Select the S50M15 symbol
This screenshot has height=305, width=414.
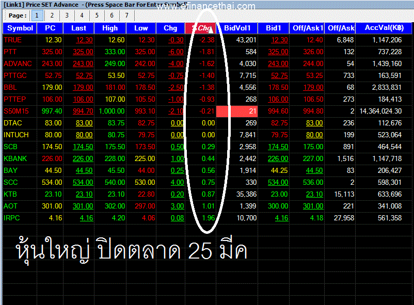coord(16,111)
